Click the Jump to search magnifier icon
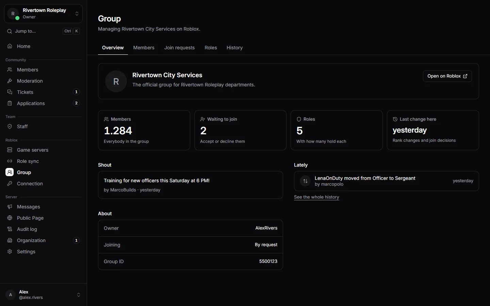 [x=10, y=31]
